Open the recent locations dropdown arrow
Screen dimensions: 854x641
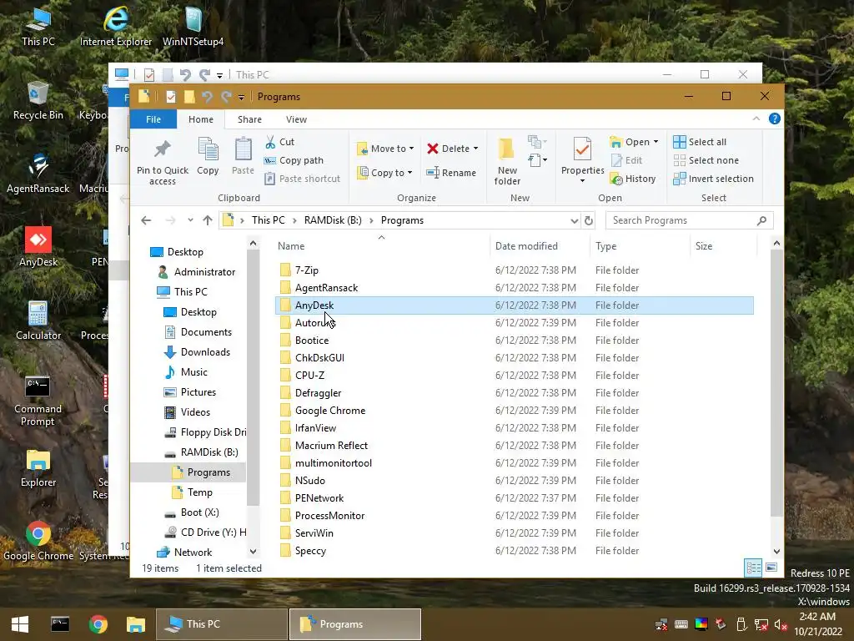190,220
